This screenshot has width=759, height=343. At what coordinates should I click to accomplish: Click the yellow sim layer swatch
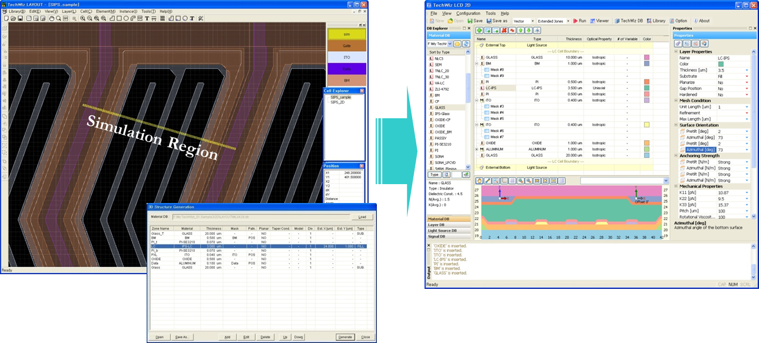click(347, 34)
